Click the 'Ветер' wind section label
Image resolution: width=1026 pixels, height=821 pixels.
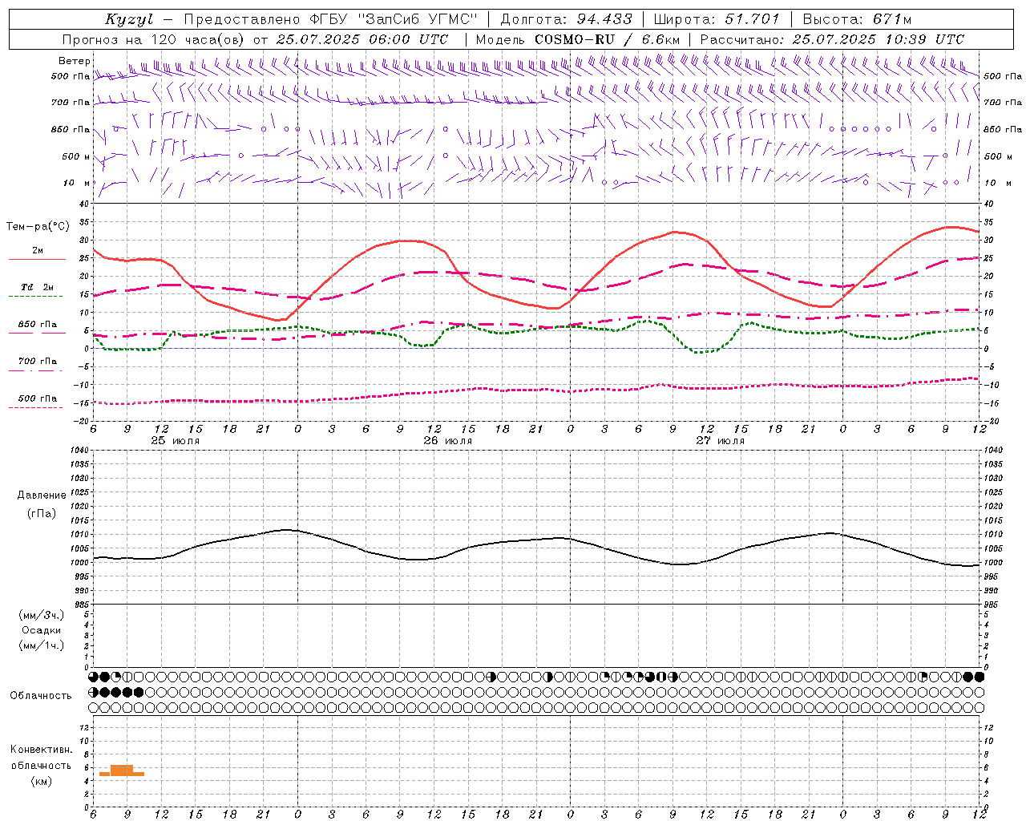click(x=74, y=61)
